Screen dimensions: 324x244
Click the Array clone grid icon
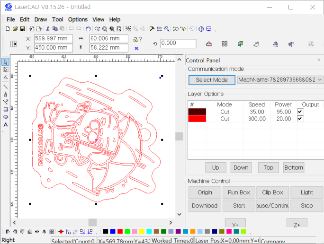click(x=225, y=44)
